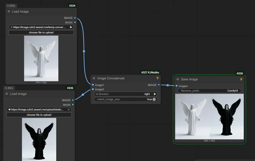Click IMAGE output port of node #326
Viewport: 255px width, 161px height.
coord(73,100)
